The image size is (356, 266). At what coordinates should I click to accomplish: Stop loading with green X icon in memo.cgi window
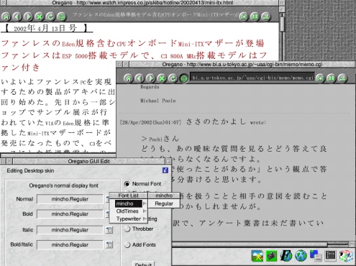(162, 78)
